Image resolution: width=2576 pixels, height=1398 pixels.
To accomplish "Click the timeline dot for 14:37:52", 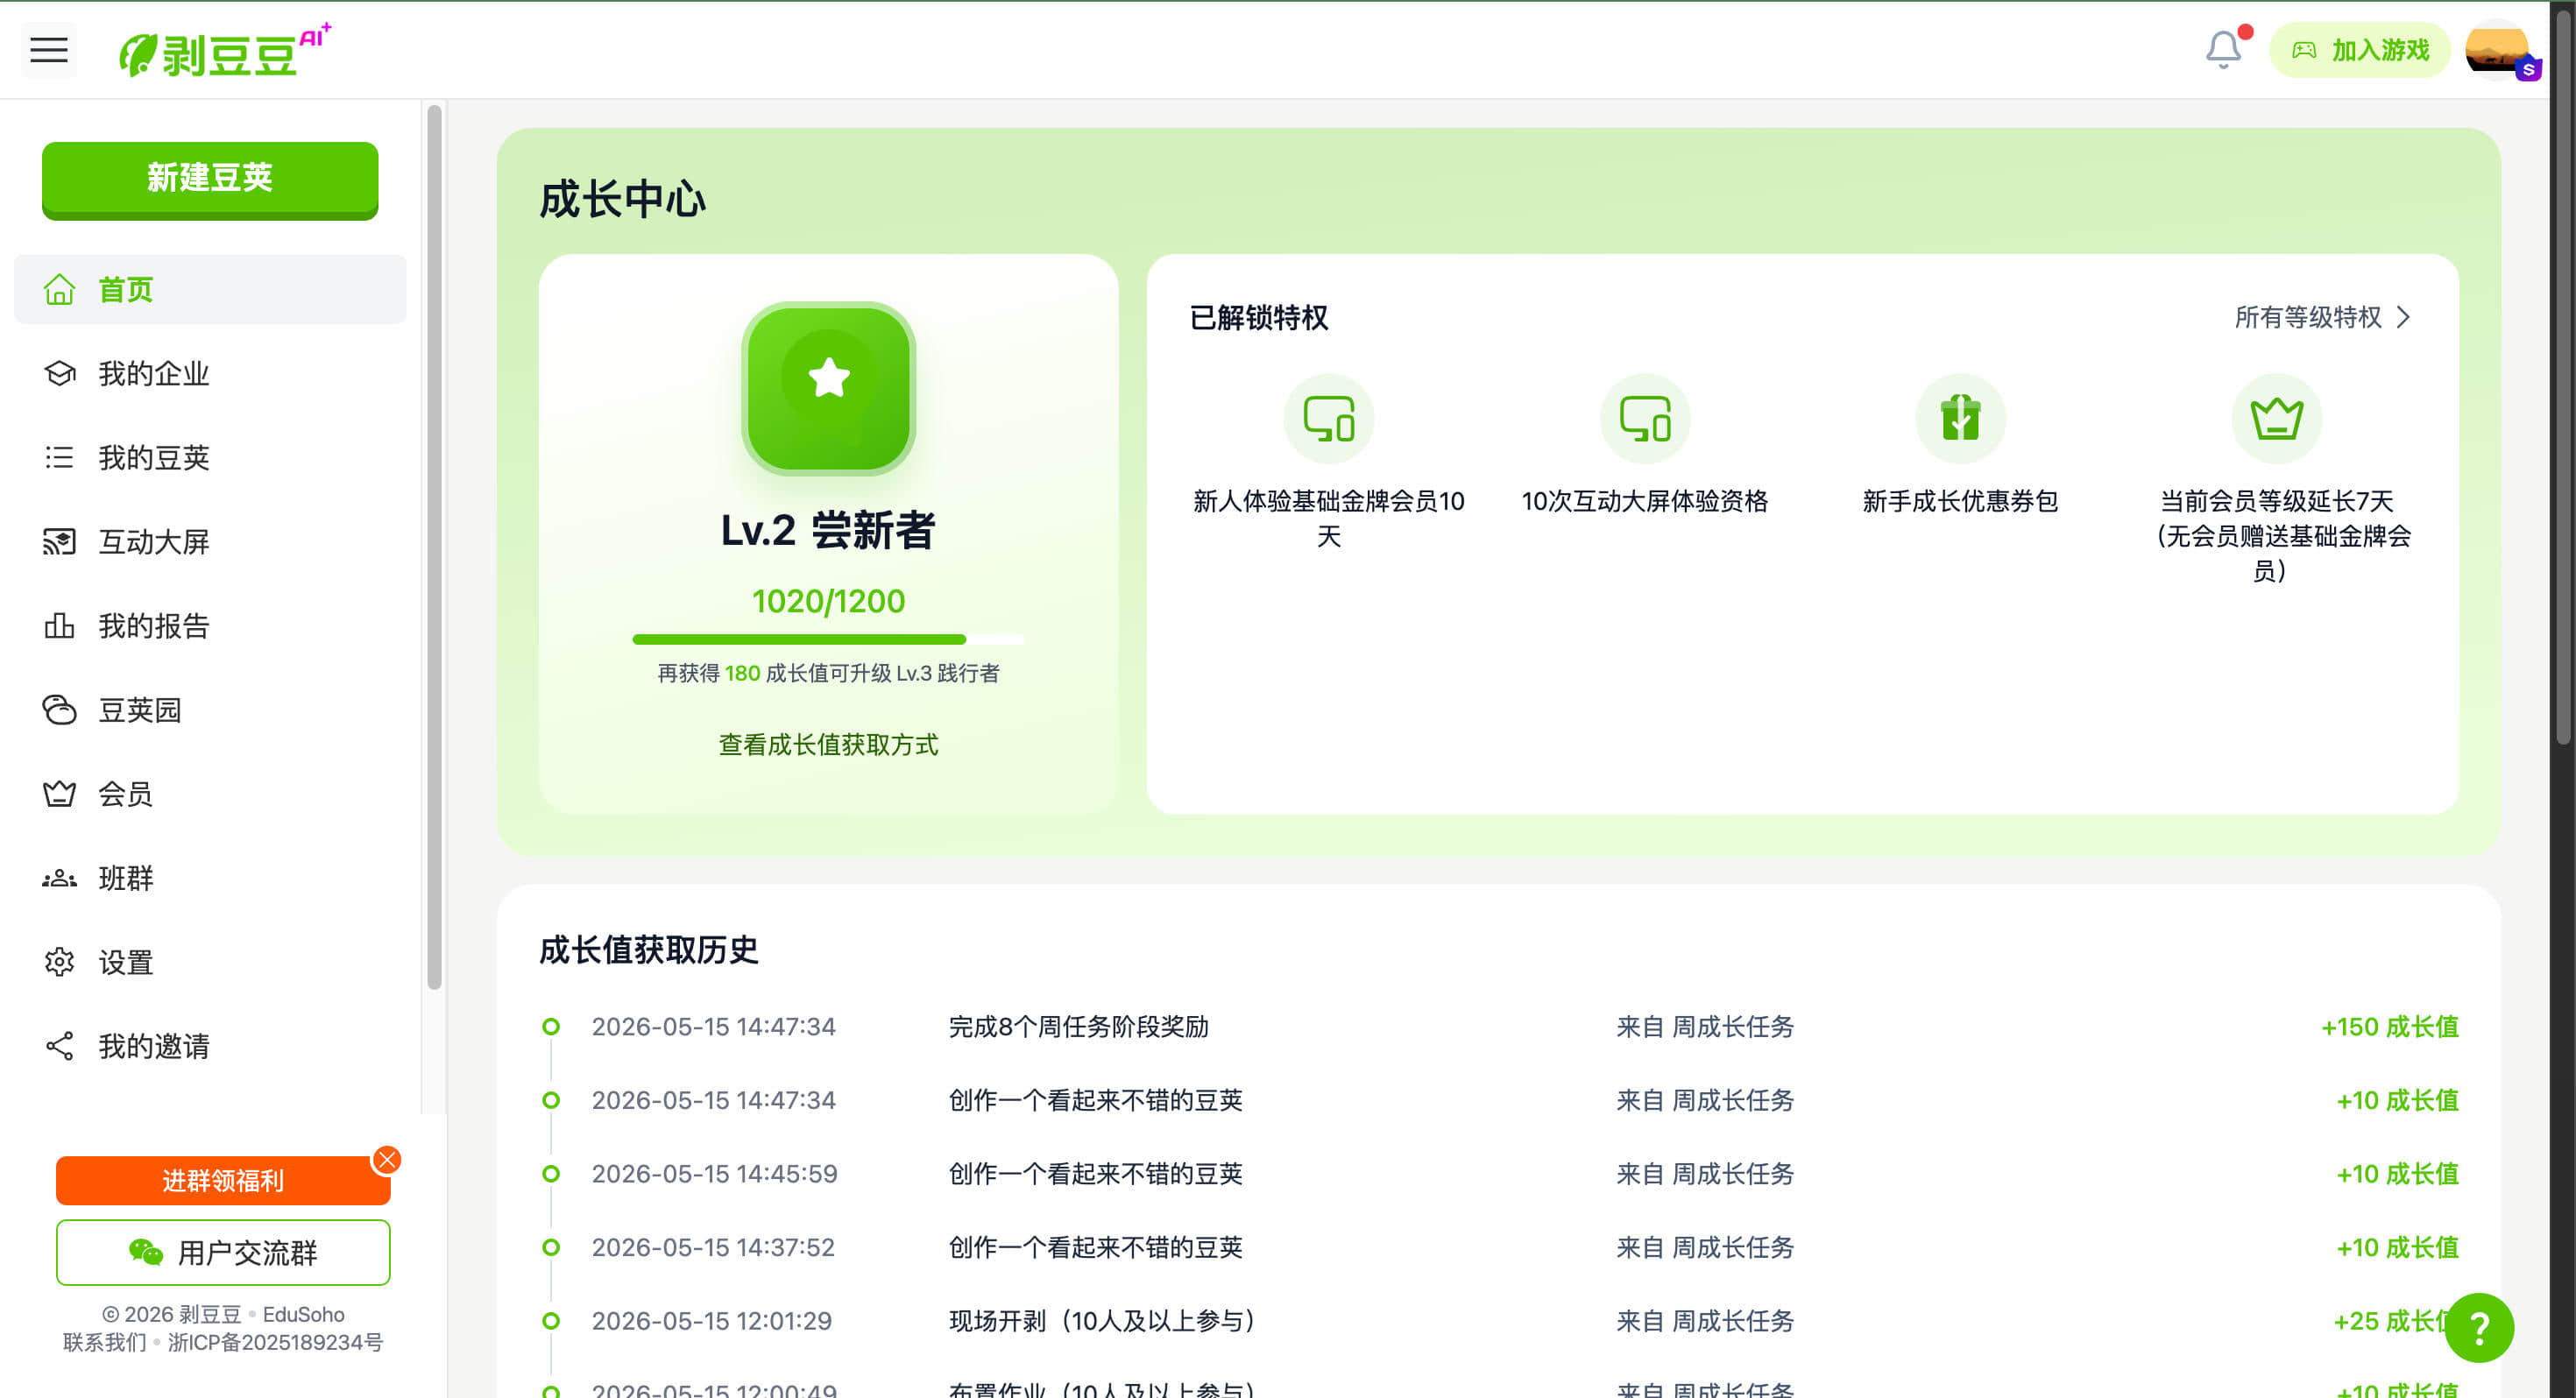I will point(550,1247).
